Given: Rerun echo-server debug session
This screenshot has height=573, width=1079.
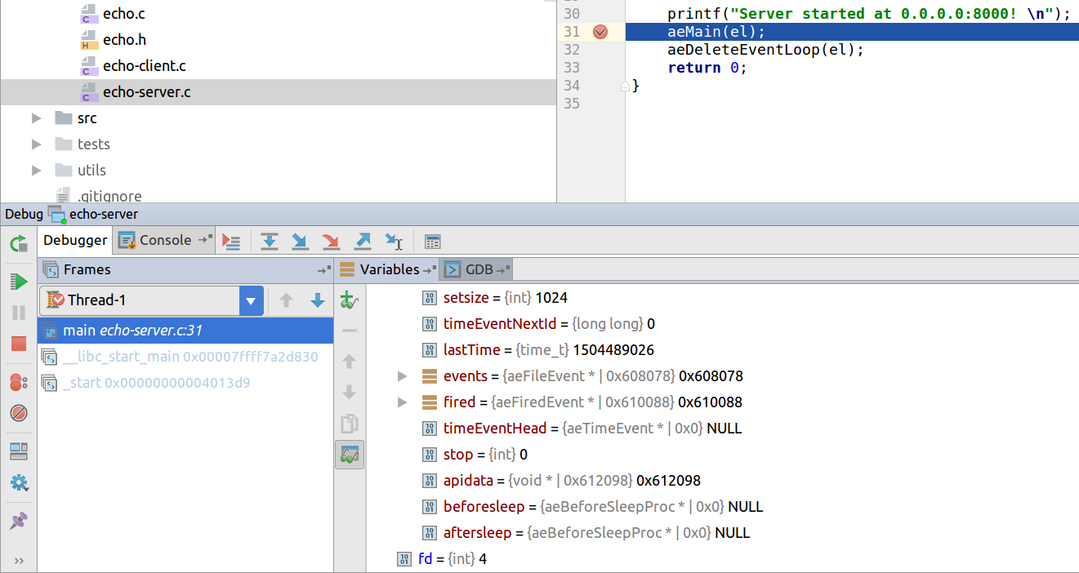Looking at the screenshot, I should [x=19, y=243].
